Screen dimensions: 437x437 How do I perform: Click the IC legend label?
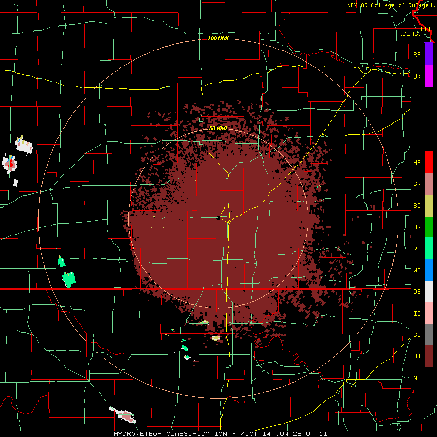click(417, 314)
